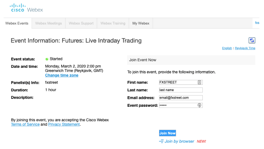Click the green Started status indicator
264x149 pixels.
(47, 59)
